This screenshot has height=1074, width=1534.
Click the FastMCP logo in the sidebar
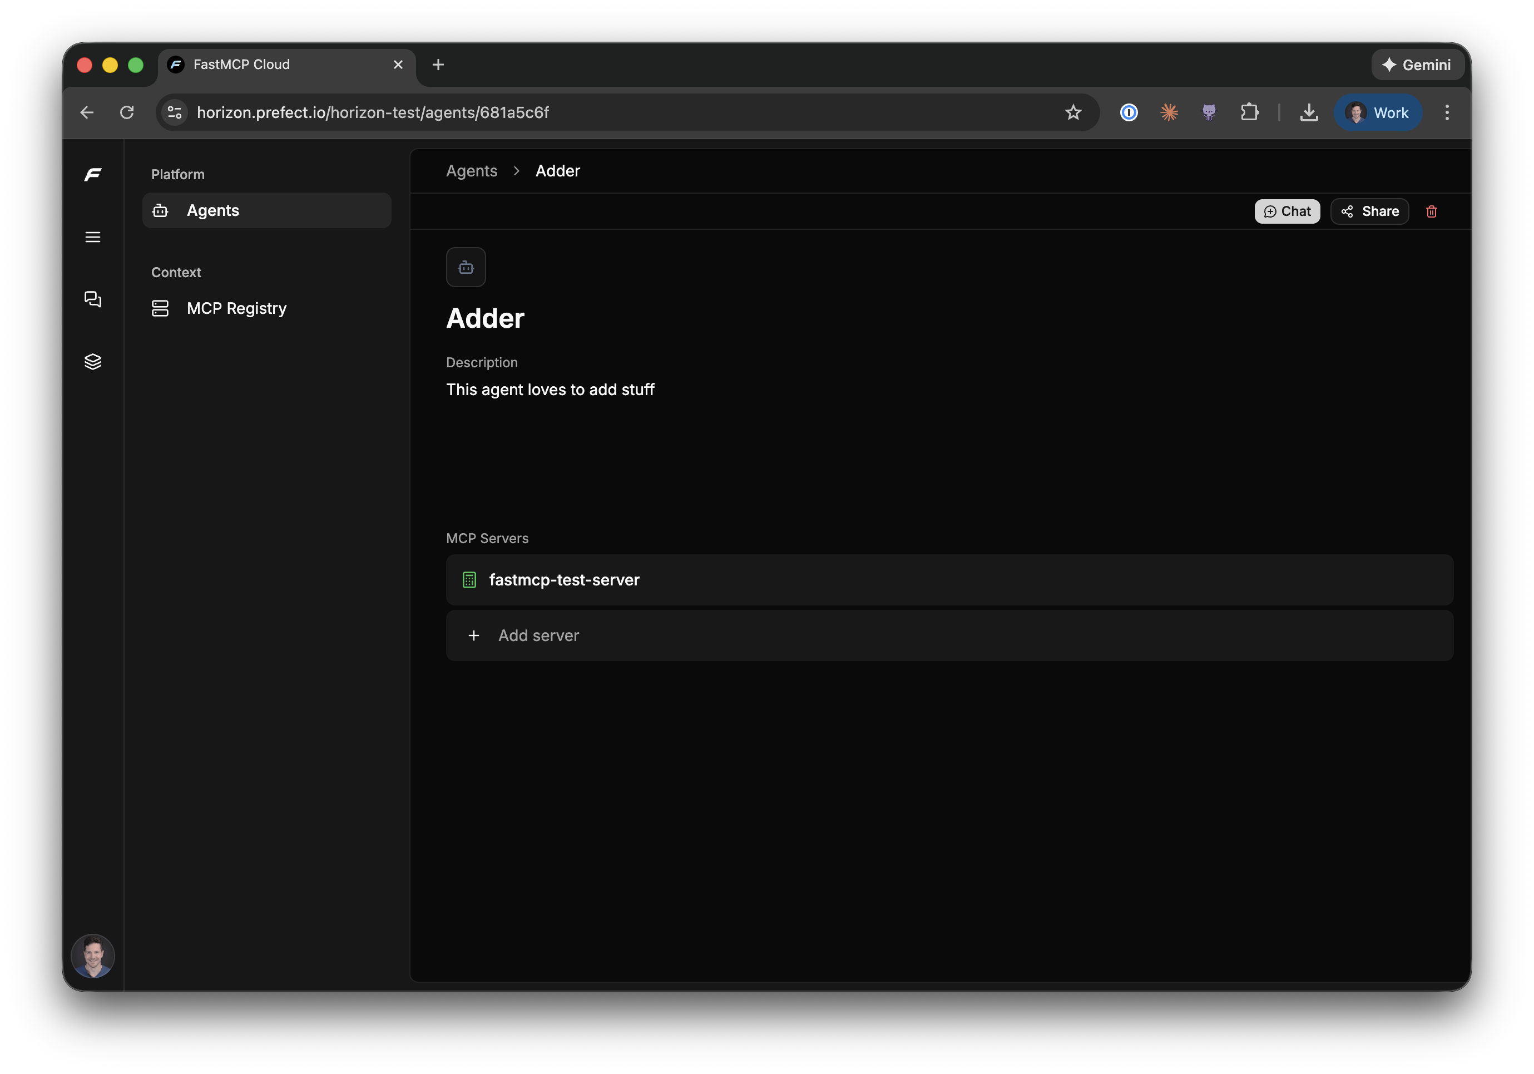point(93,174)
